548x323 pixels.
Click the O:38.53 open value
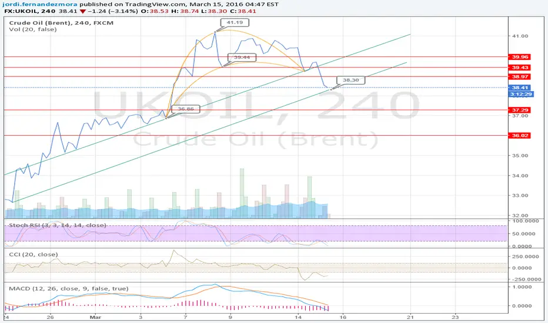coord(155,11)
